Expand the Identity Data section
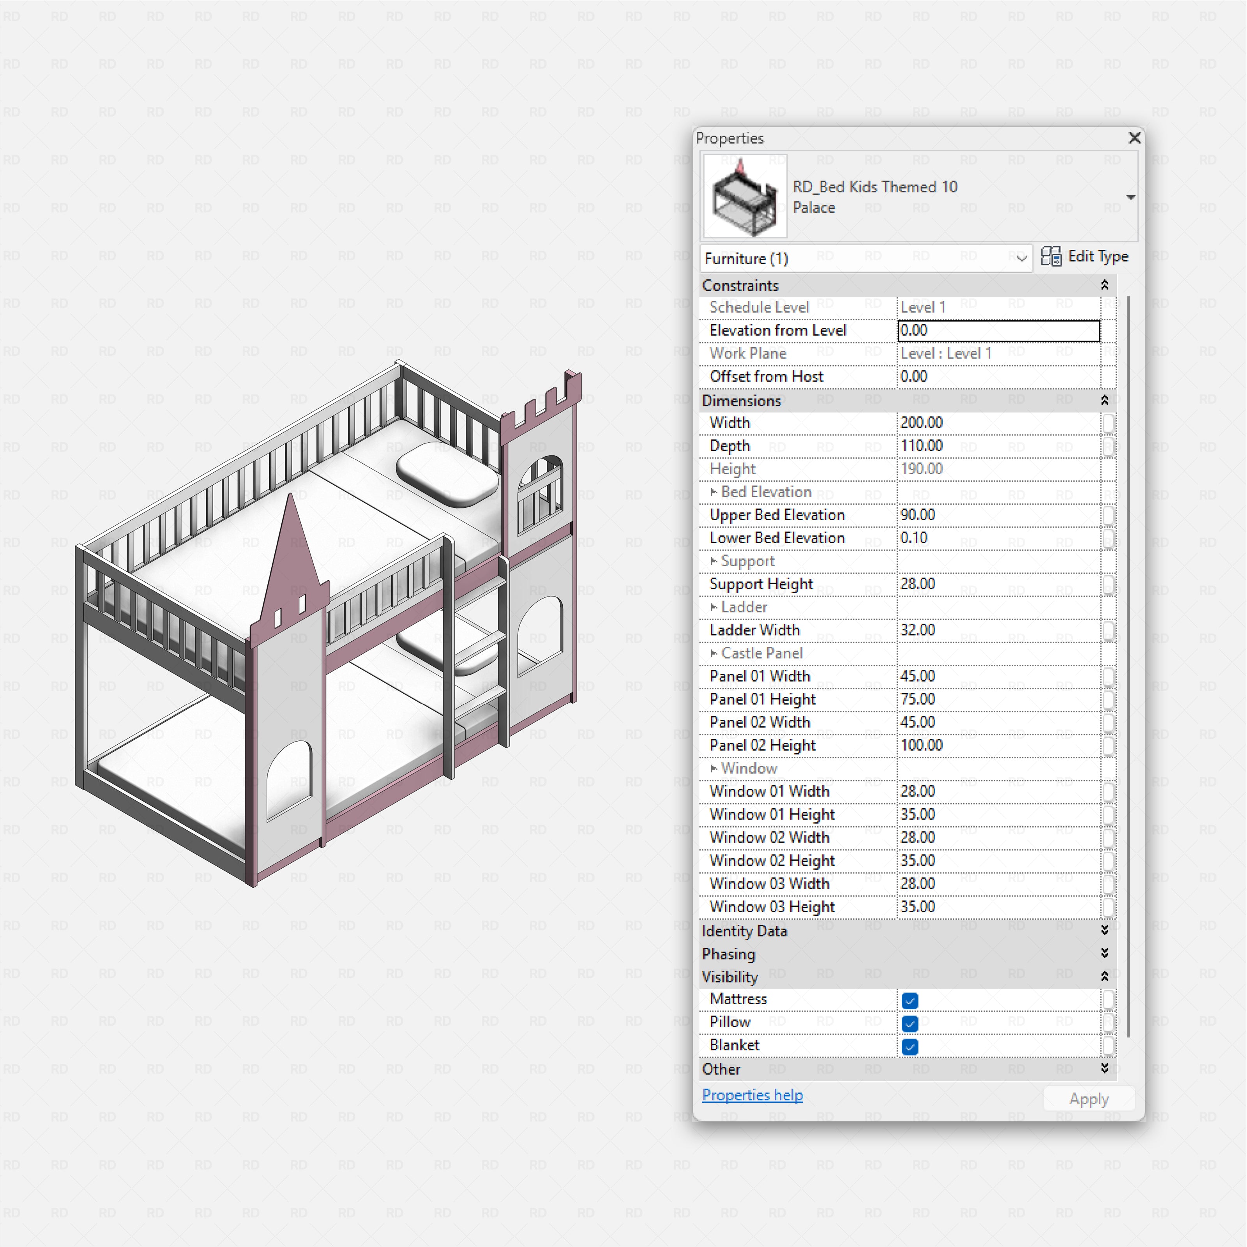This screenshot has height=1247, width=1247. pos(1106,931)
